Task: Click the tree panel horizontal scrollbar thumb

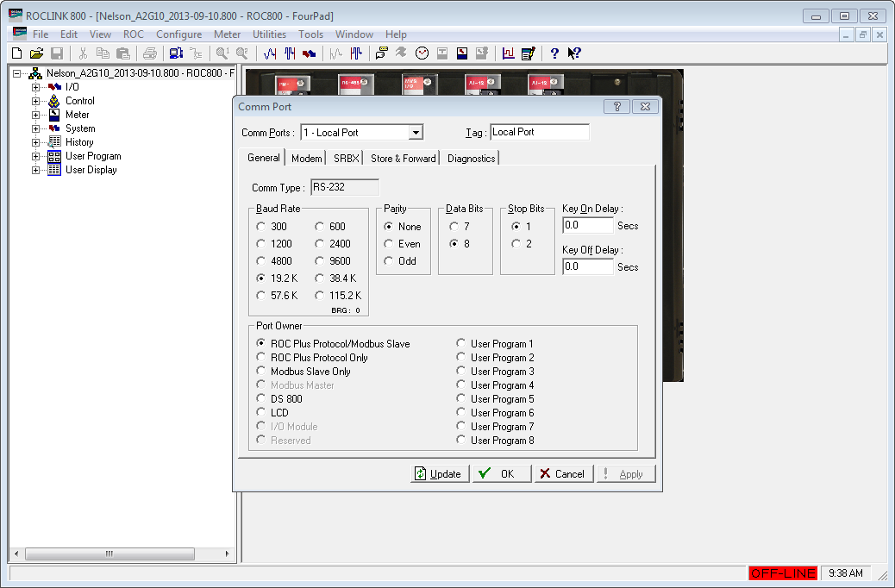Action: 110,554
